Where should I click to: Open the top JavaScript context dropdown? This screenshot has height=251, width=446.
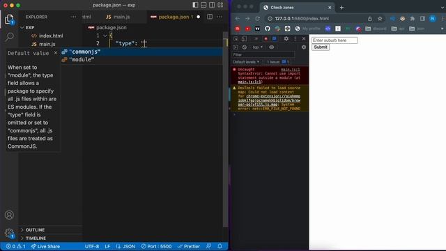257,47
